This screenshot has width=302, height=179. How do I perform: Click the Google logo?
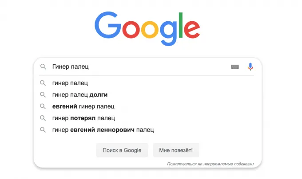(147, 26)
